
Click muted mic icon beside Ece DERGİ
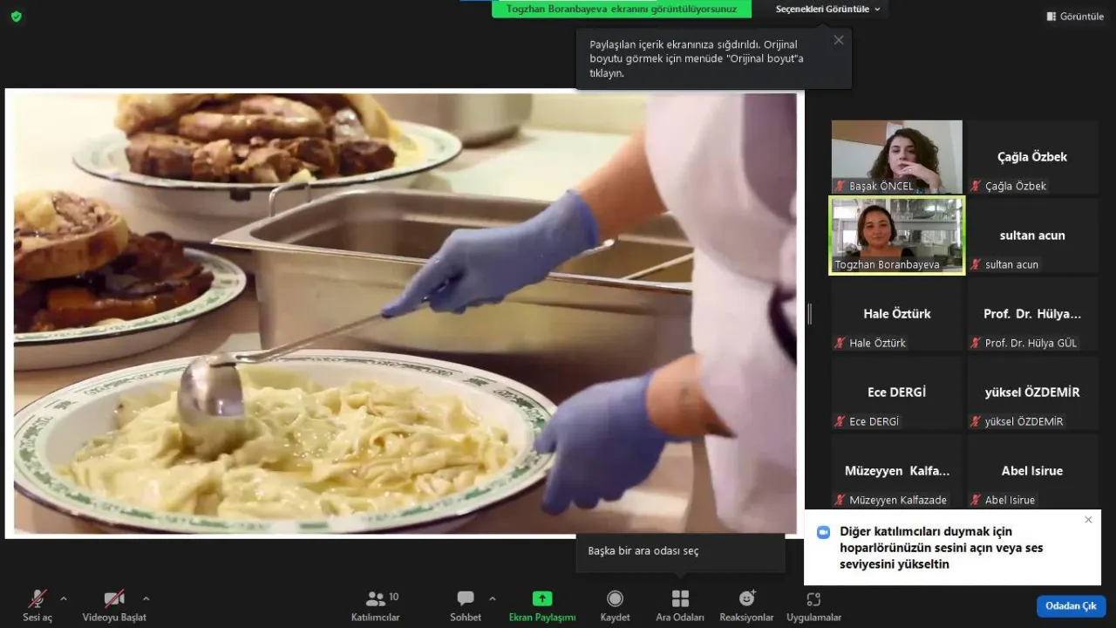[840, 421]
